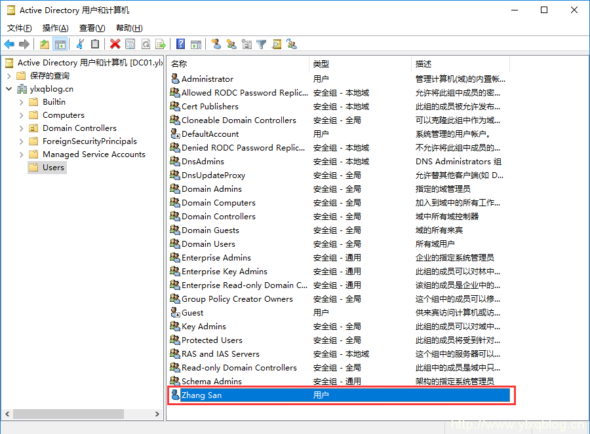
Task: Collapse the ylxqblog.cn domain node
Action: (x=9, y=89)
